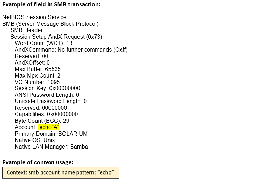Click the Native LAN Manager: Samba field
Viewport: 258px width, 181px height.
(x=51, y=147)
